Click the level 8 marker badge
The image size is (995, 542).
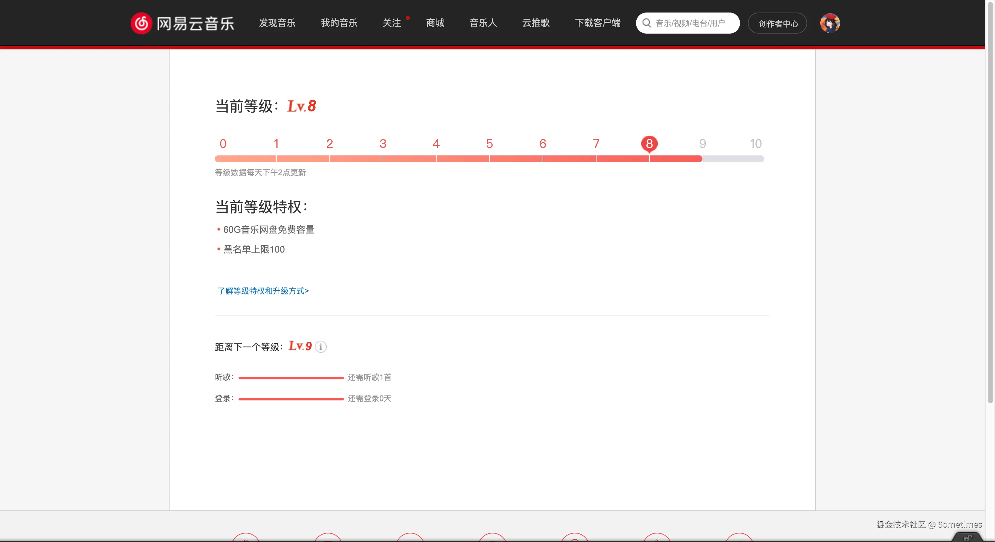[649, 144]
